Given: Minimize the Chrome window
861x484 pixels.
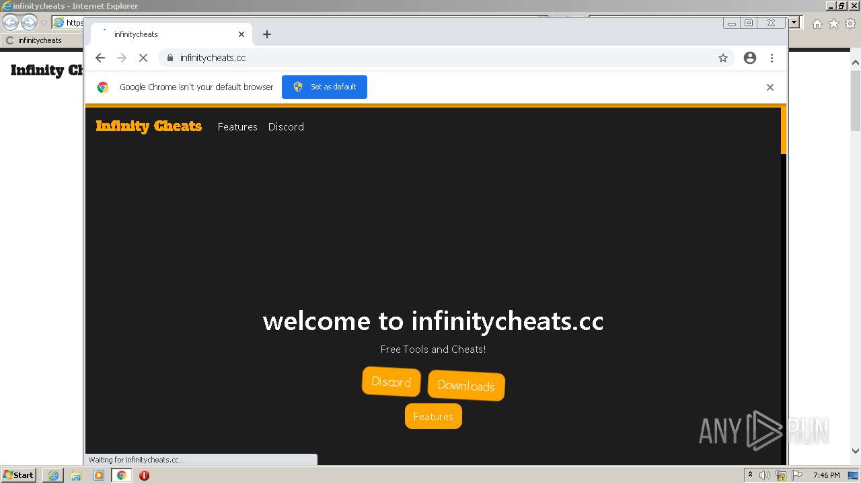Looking at the screenshot, I should [732, 24].
